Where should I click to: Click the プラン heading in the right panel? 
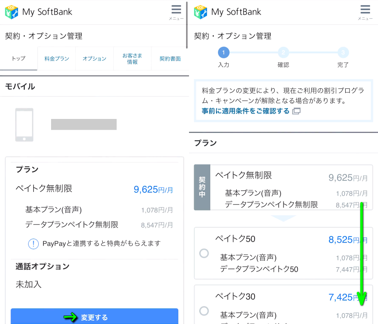206,143
